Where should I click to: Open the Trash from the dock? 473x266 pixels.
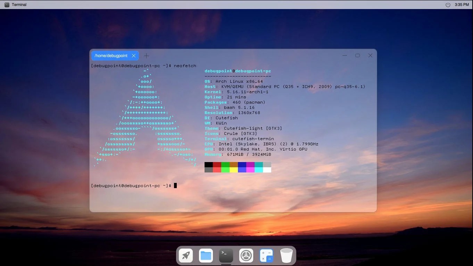click(287, 256)
